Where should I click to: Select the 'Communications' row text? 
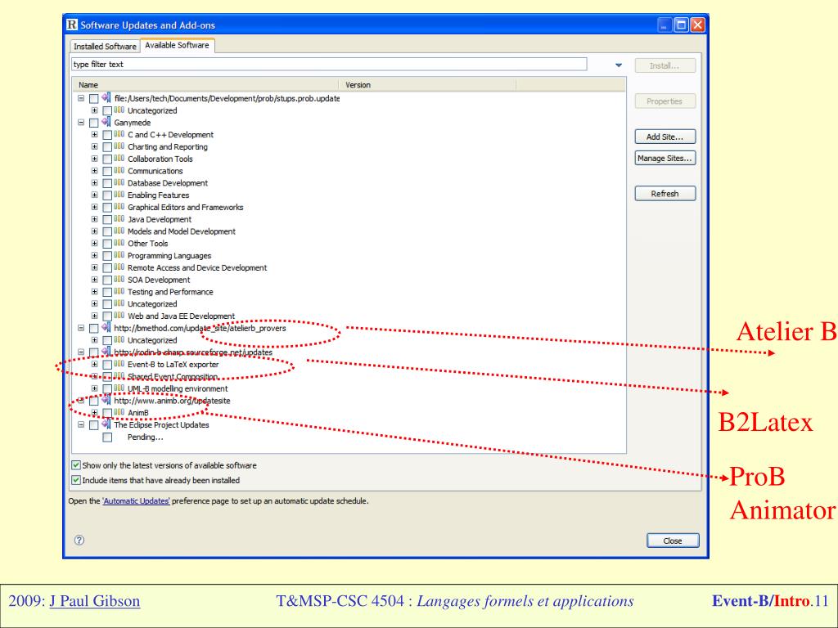(155, 171)
